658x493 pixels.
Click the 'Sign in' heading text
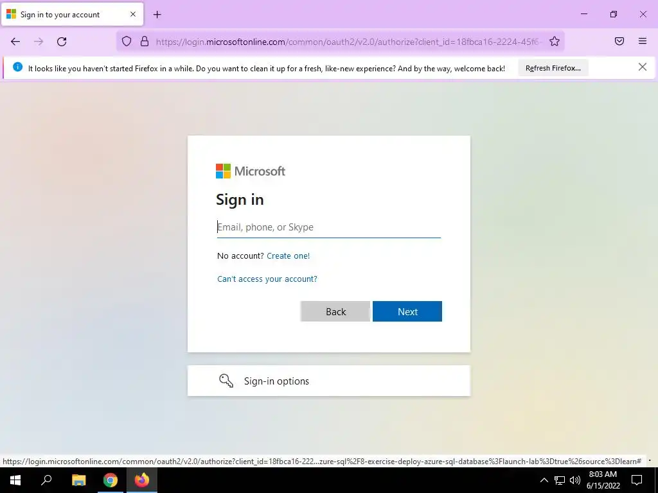(x=240, y=200)
